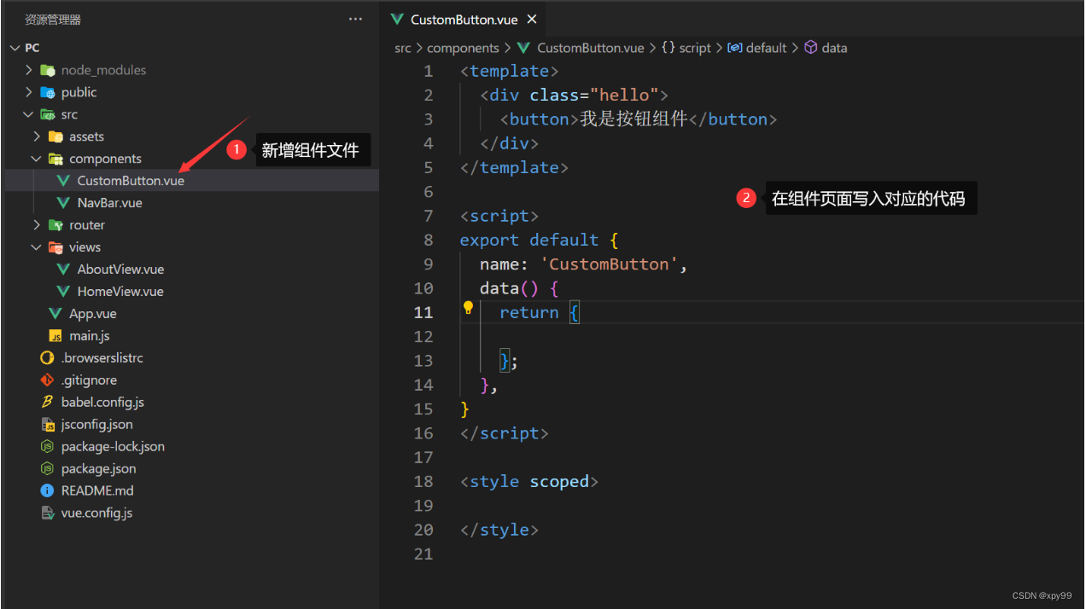The width and height of the screenshot is (1086, 609).
Task: Click the main.js JavaScript file icon
Action: pyautogui.click(x=55, y=335)
